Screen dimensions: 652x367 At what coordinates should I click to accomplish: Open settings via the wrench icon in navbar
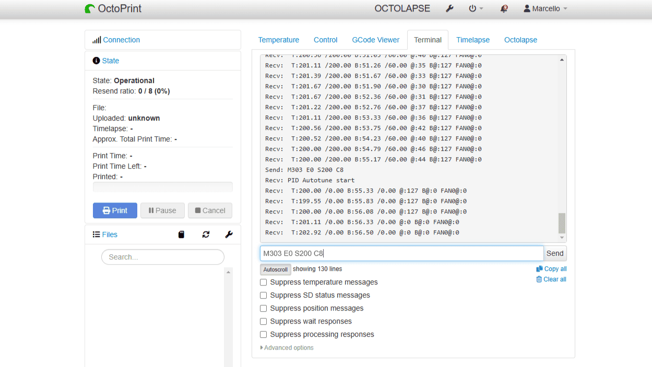pos(449,9)
